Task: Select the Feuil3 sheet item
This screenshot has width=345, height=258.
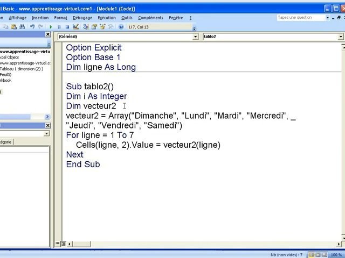Action: [6, 74]
